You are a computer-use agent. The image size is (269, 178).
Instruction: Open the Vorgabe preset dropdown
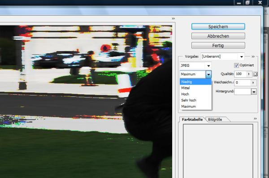click(x=242, y=56)
